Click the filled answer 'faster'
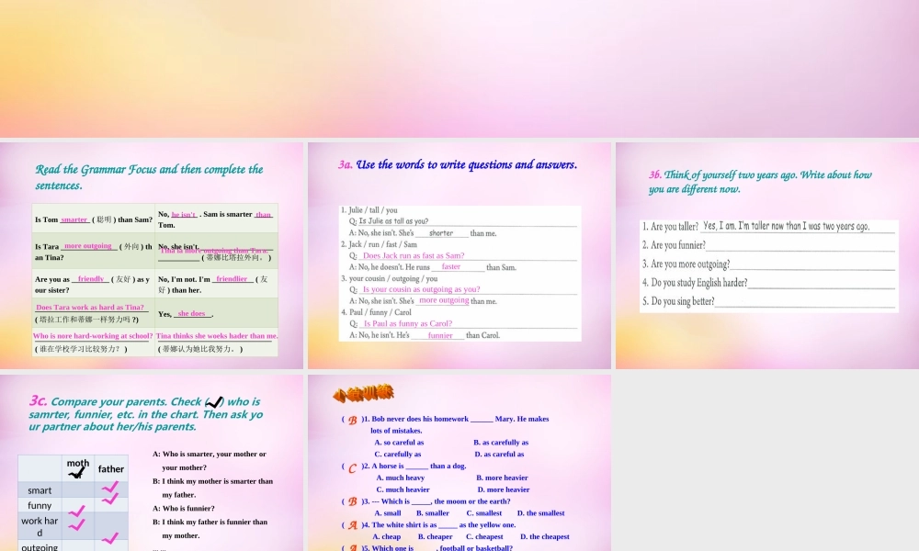This screenshot has height=551, width=919. point(450,266)
